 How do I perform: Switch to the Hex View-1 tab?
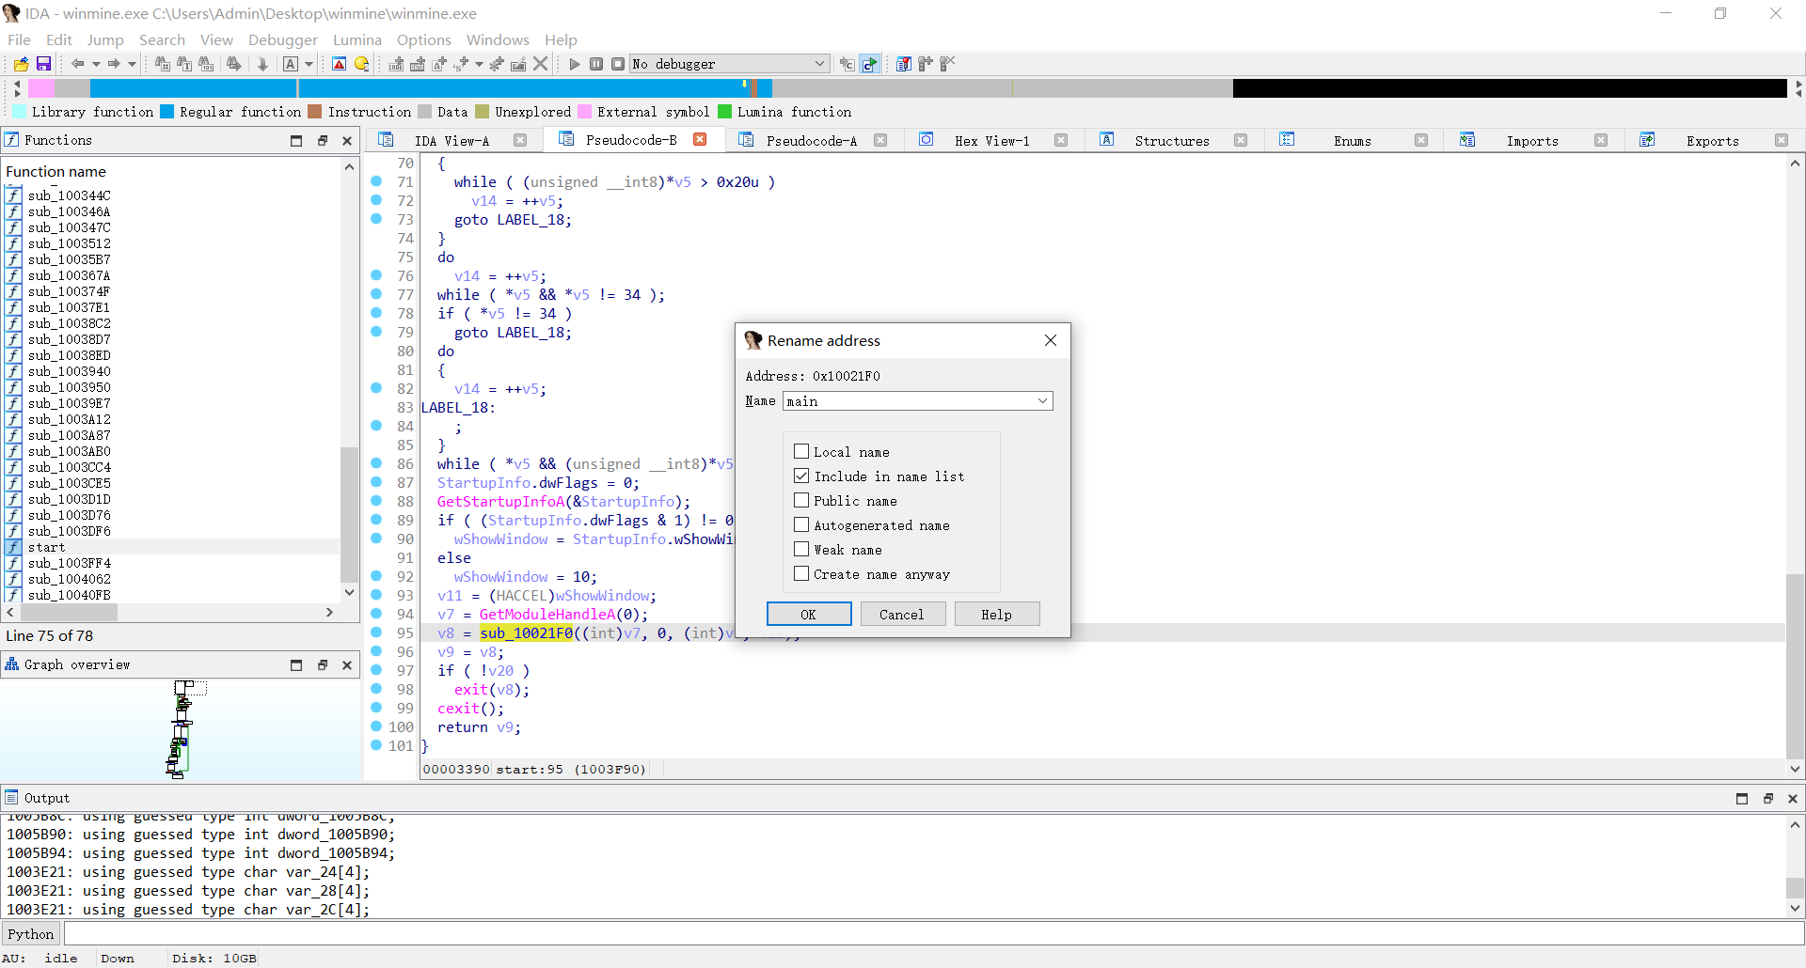pos(992,141)
